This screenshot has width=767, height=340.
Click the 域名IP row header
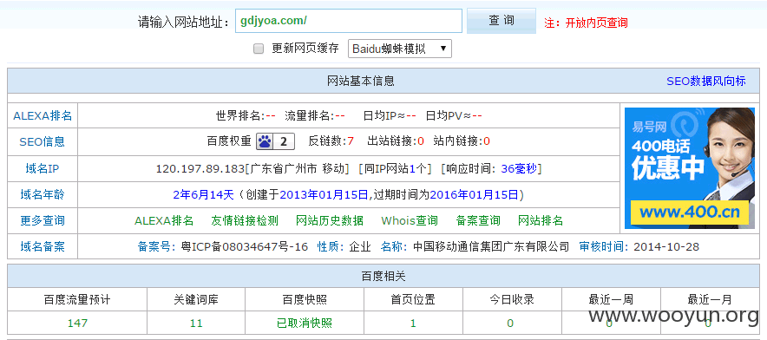pyautogui.click(x=42, y=169)
